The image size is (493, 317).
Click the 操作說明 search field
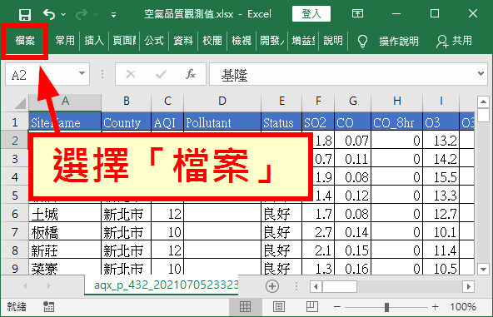pyautogui.click(x=399, y=41)
